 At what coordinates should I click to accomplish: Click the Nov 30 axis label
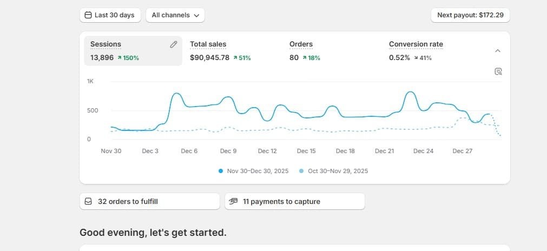click(x=111, y=151)
